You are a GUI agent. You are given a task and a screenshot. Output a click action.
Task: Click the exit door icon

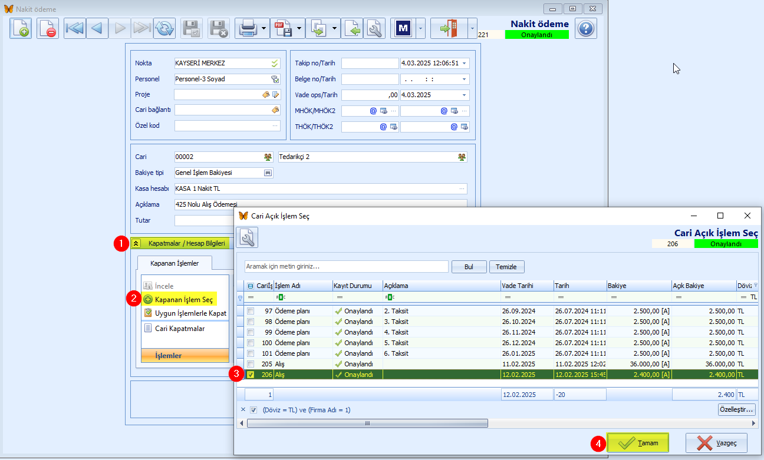pyautogui.click(x=448, y=28)
